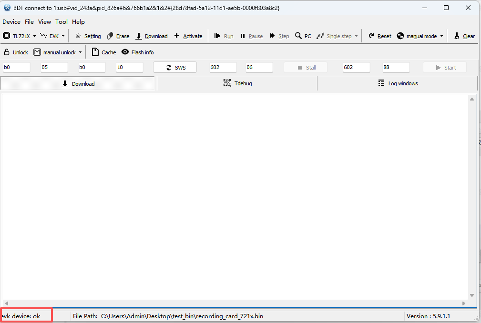Open the View menu
The width and height of the screenshot is (481, 323).
coord(44,22)
